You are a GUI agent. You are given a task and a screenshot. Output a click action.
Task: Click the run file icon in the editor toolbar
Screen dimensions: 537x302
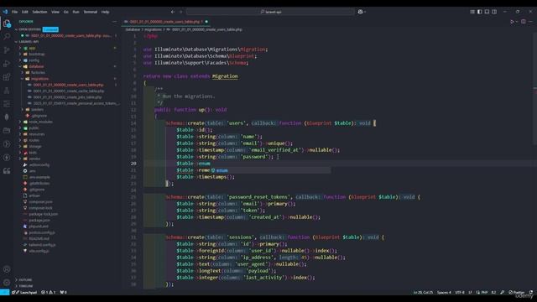pyautogui.click(x=513, y=22)
